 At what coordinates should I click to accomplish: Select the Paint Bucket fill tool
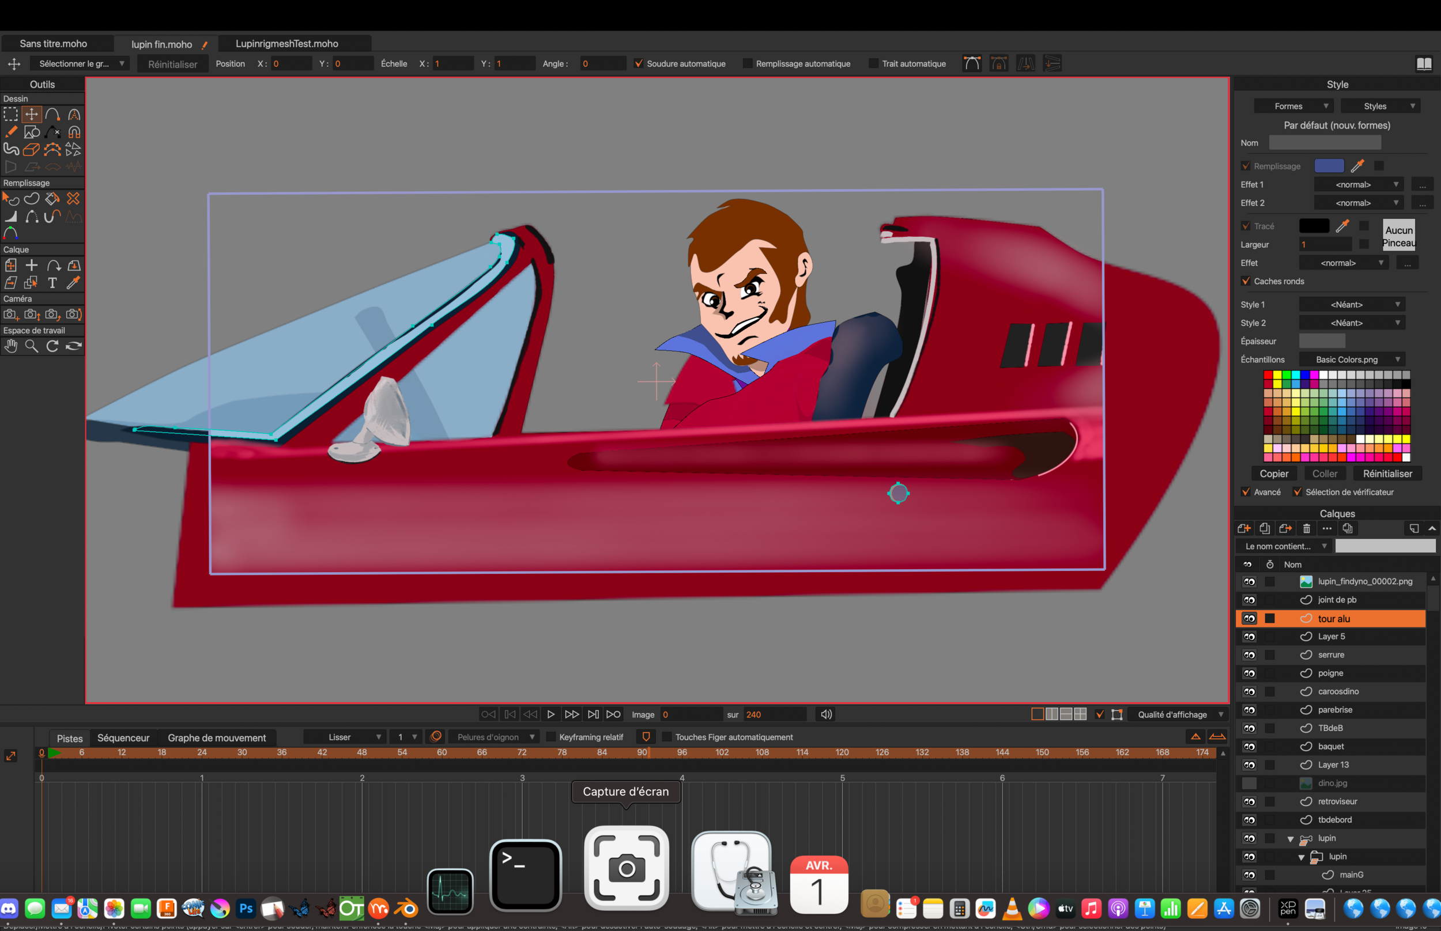[x=52, y=198]
